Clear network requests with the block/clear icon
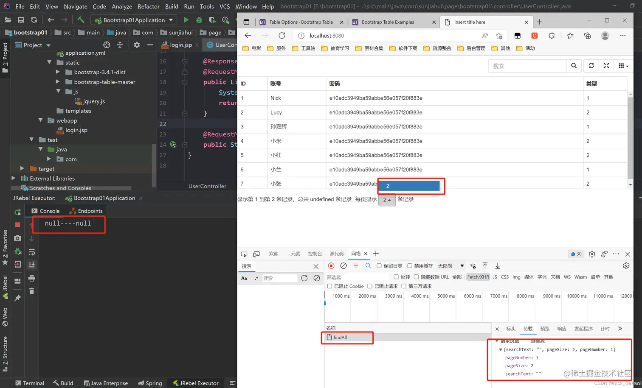The height and width of the screenshot is (388, 642). point(344,266)
